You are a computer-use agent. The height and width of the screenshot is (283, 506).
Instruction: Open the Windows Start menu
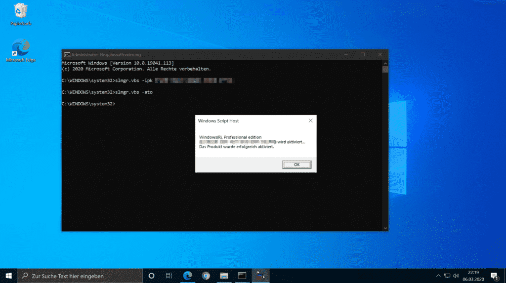9,276
